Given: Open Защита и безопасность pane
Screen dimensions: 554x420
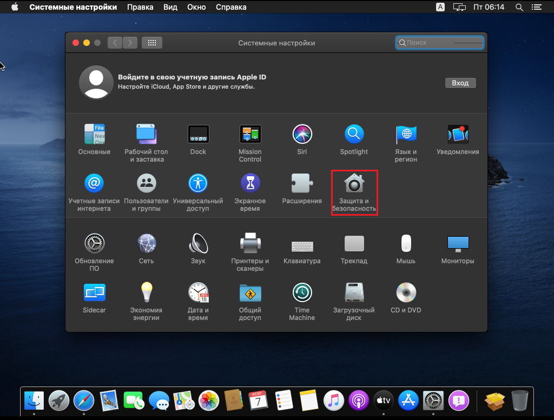Looking at the screenshot, I should pyautogui.click(x=354, y=183).
